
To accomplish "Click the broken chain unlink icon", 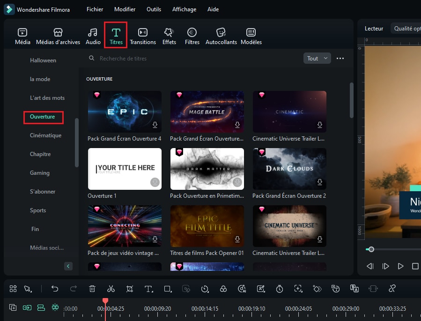I will [392, 289].
